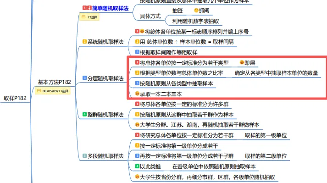Select the topic text 分层随机取样法
This screenshot has width=327, height=183.
pos(105,78)
